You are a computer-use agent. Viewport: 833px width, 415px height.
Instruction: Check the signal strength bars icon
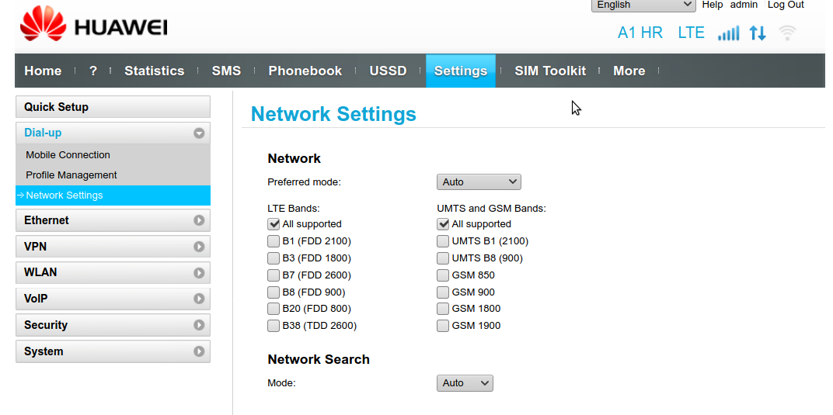(x=728, y=33)
